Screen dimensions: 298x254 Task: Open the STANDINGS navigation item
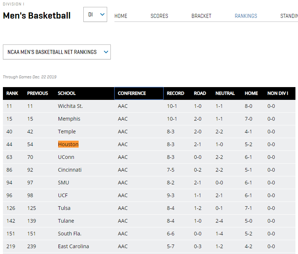(289, 16)
